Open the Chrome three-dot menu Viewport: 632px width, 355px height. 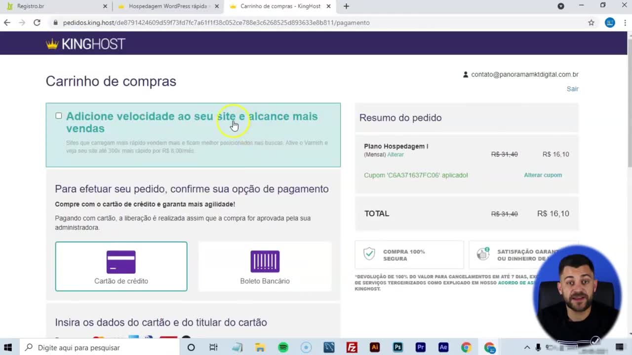point(626,23)
